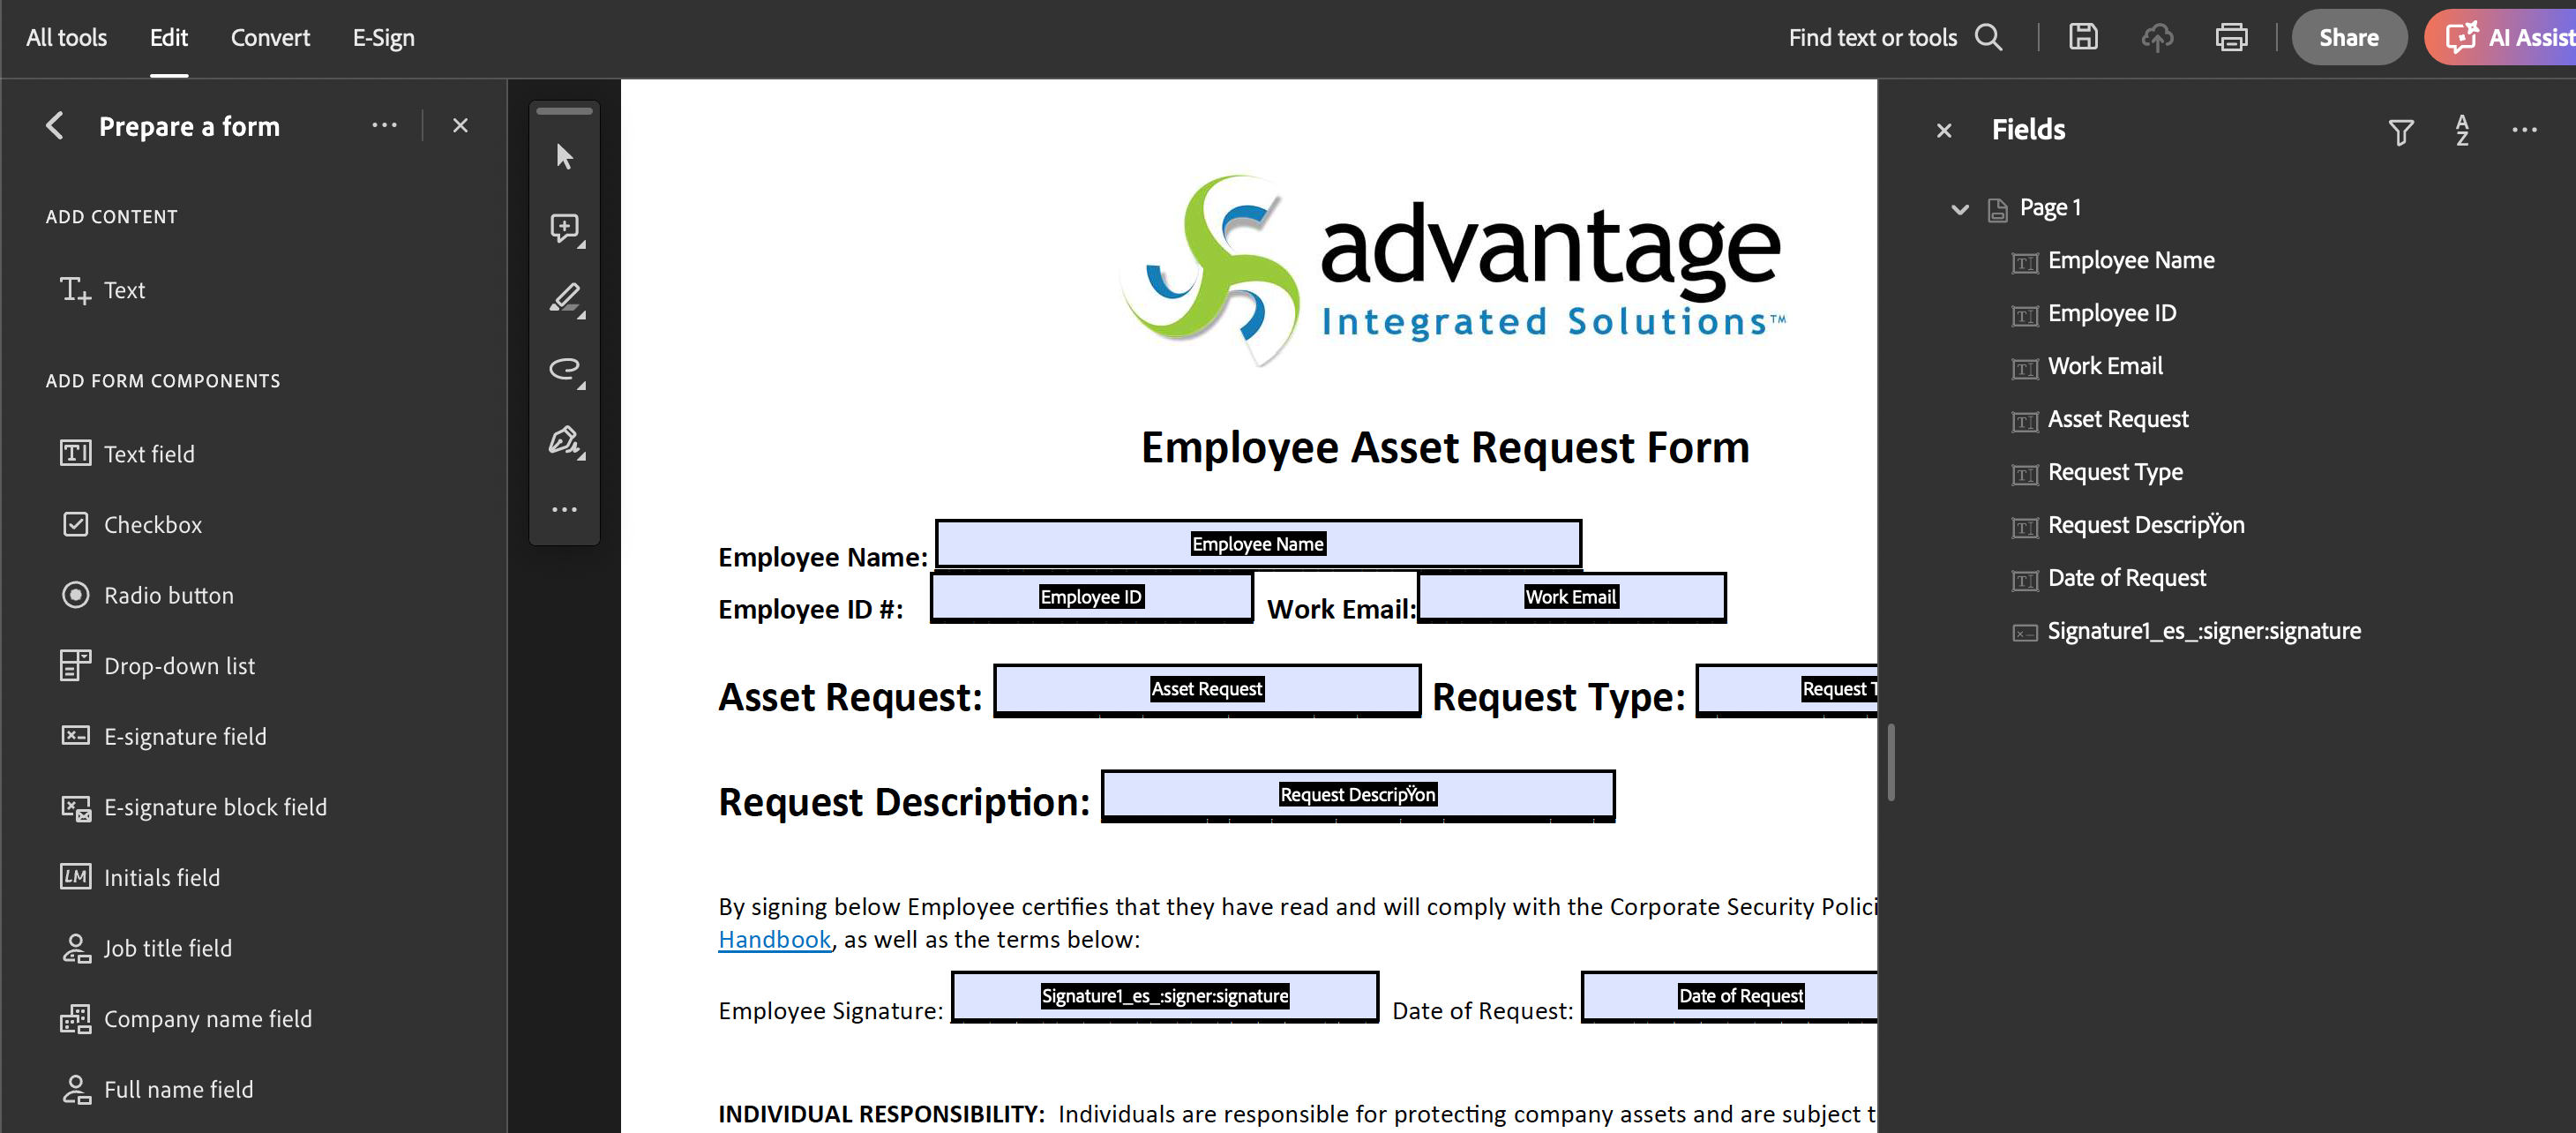Screen dimensions: 2576x1133
Task: Add a Drop-down list component
Action: click(179, 666)
